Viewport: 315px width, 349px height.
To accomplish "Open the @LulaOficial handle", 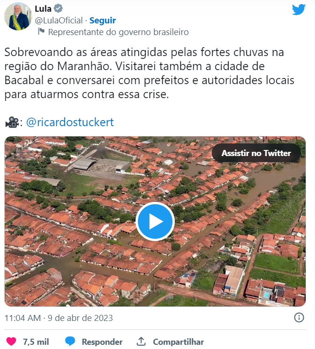I will pos(59,21).
